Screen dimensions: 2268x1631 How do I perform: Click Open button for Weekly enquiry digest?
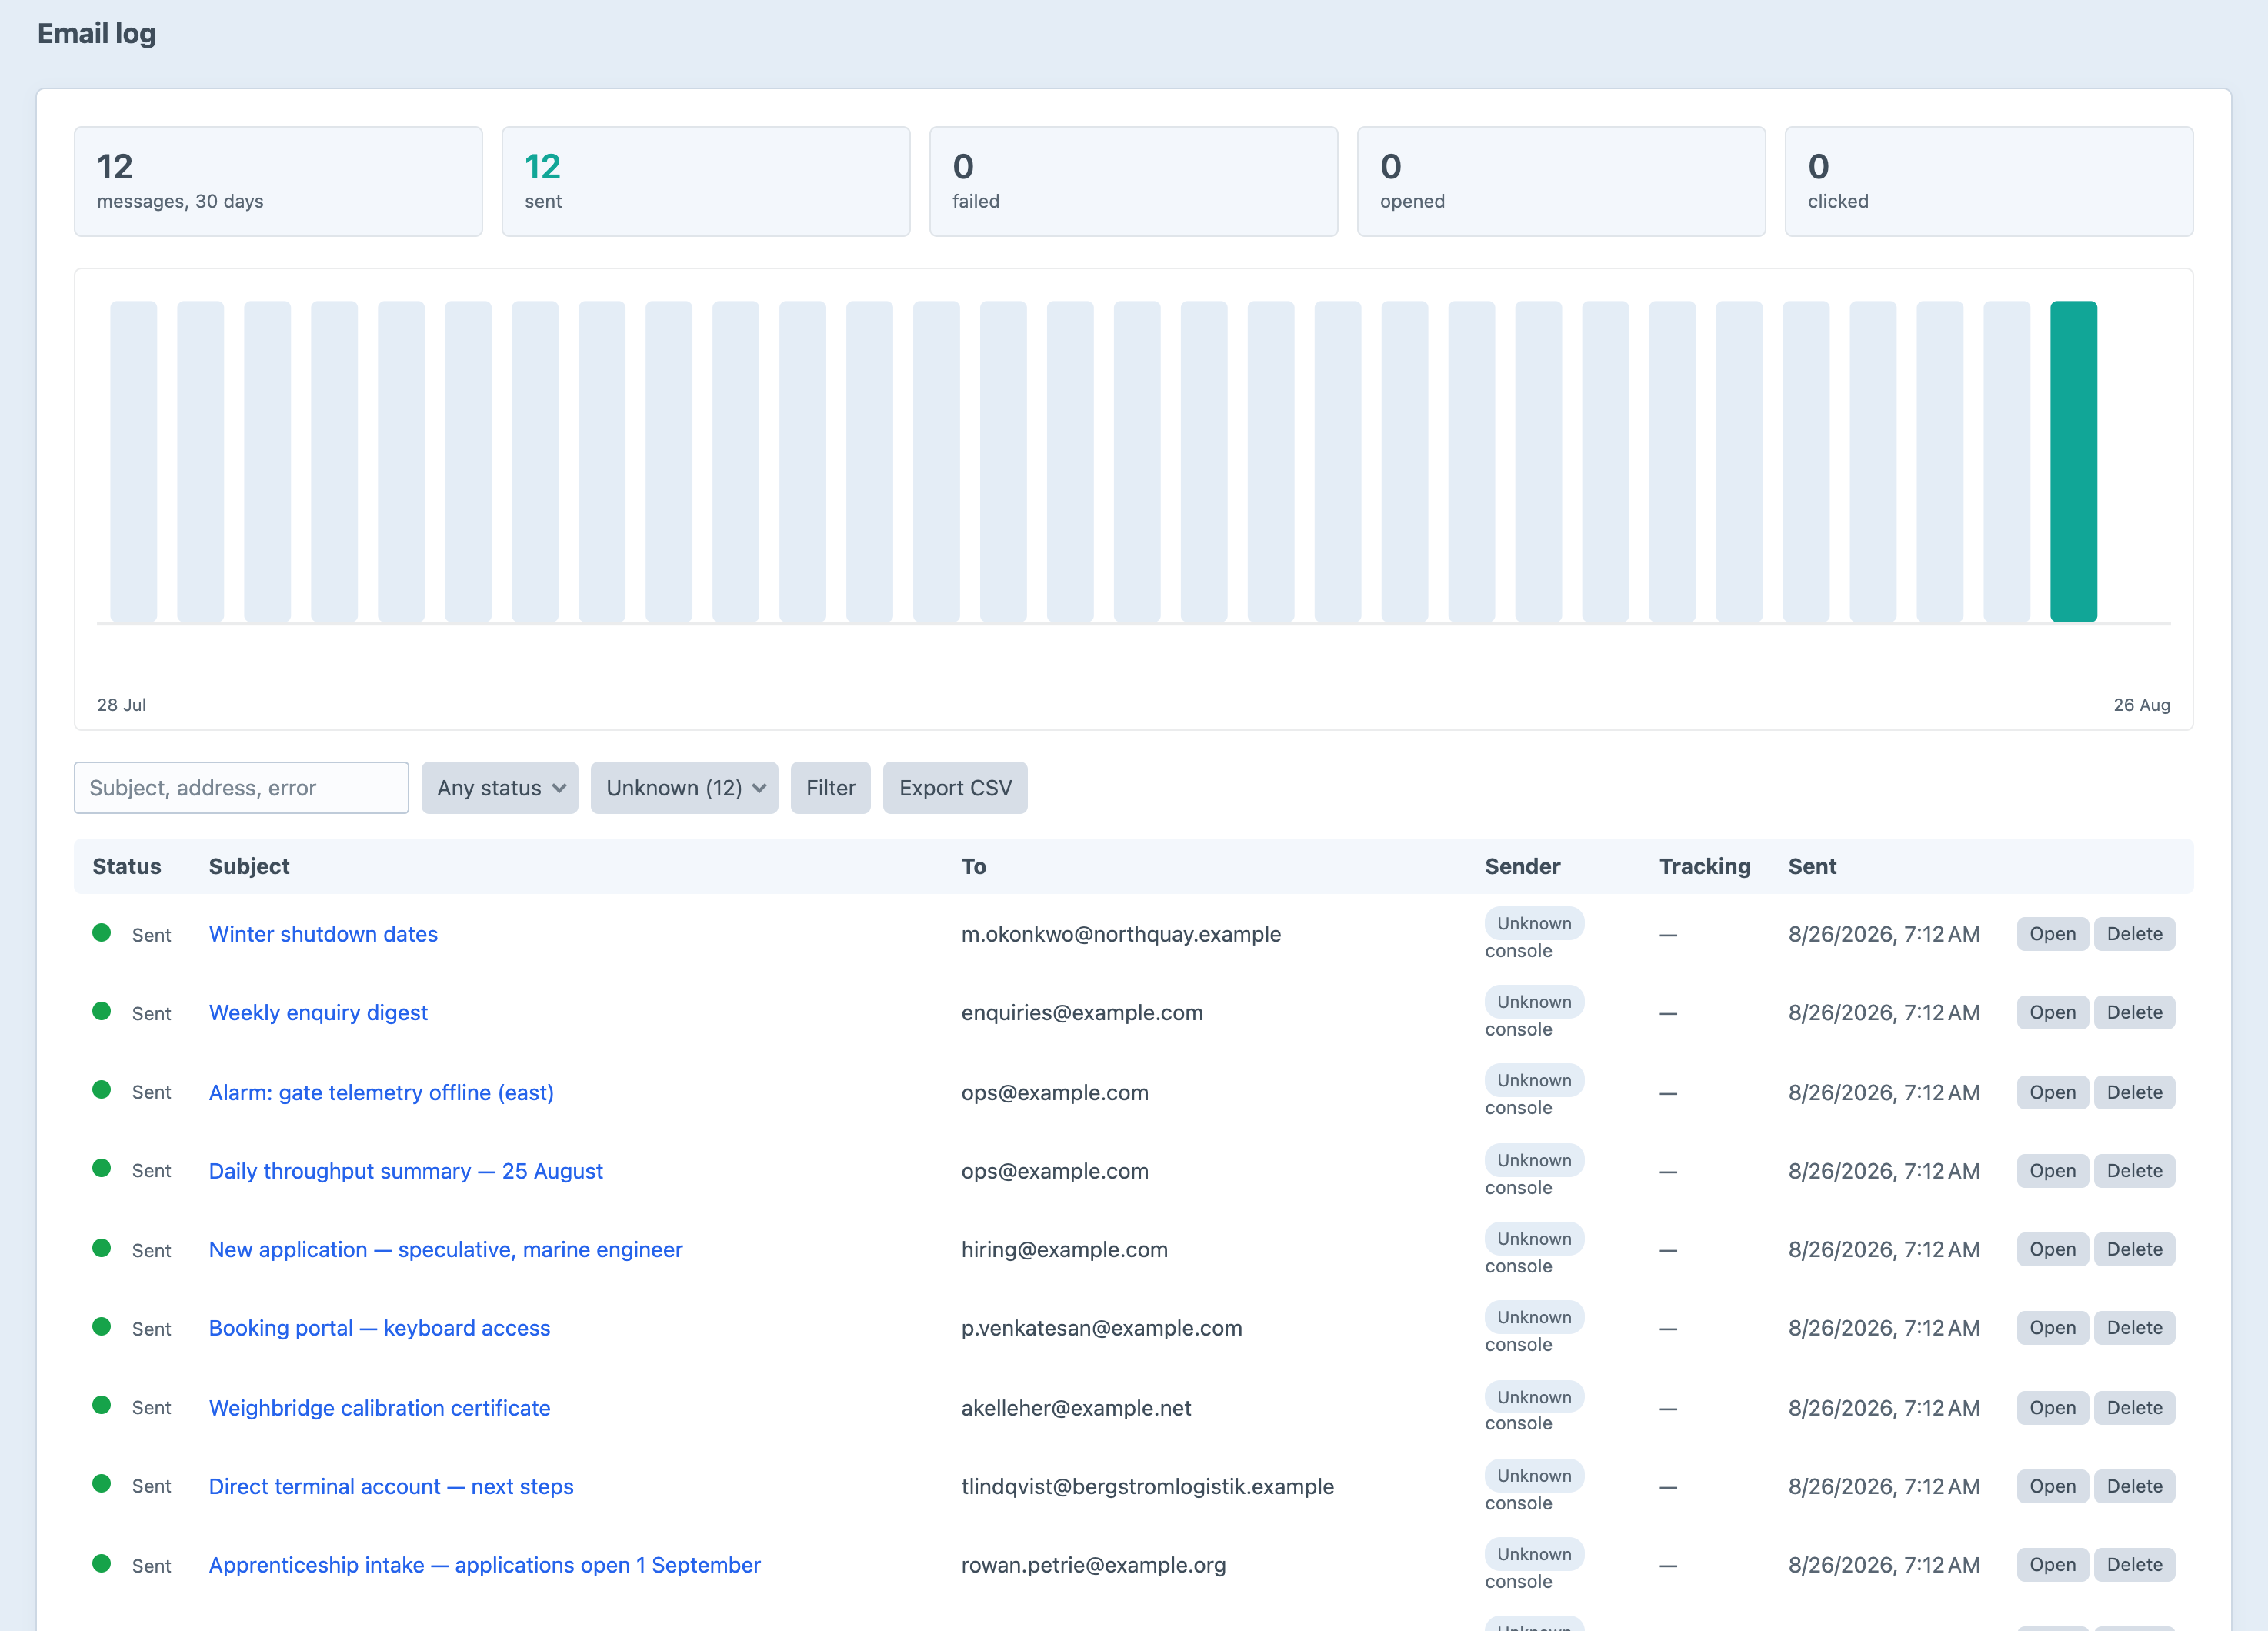point(2052,1013)
